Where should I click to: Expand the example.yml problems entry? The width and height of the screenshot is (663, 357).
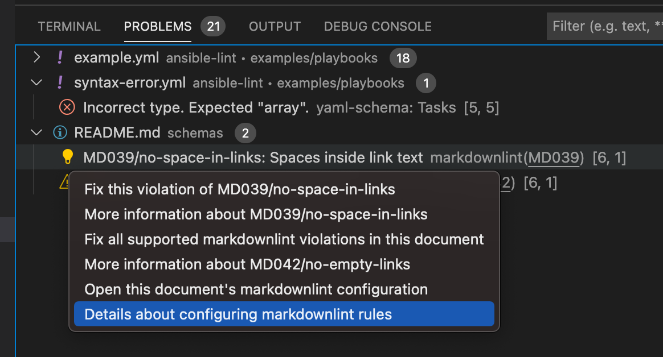tap(36, 57)
